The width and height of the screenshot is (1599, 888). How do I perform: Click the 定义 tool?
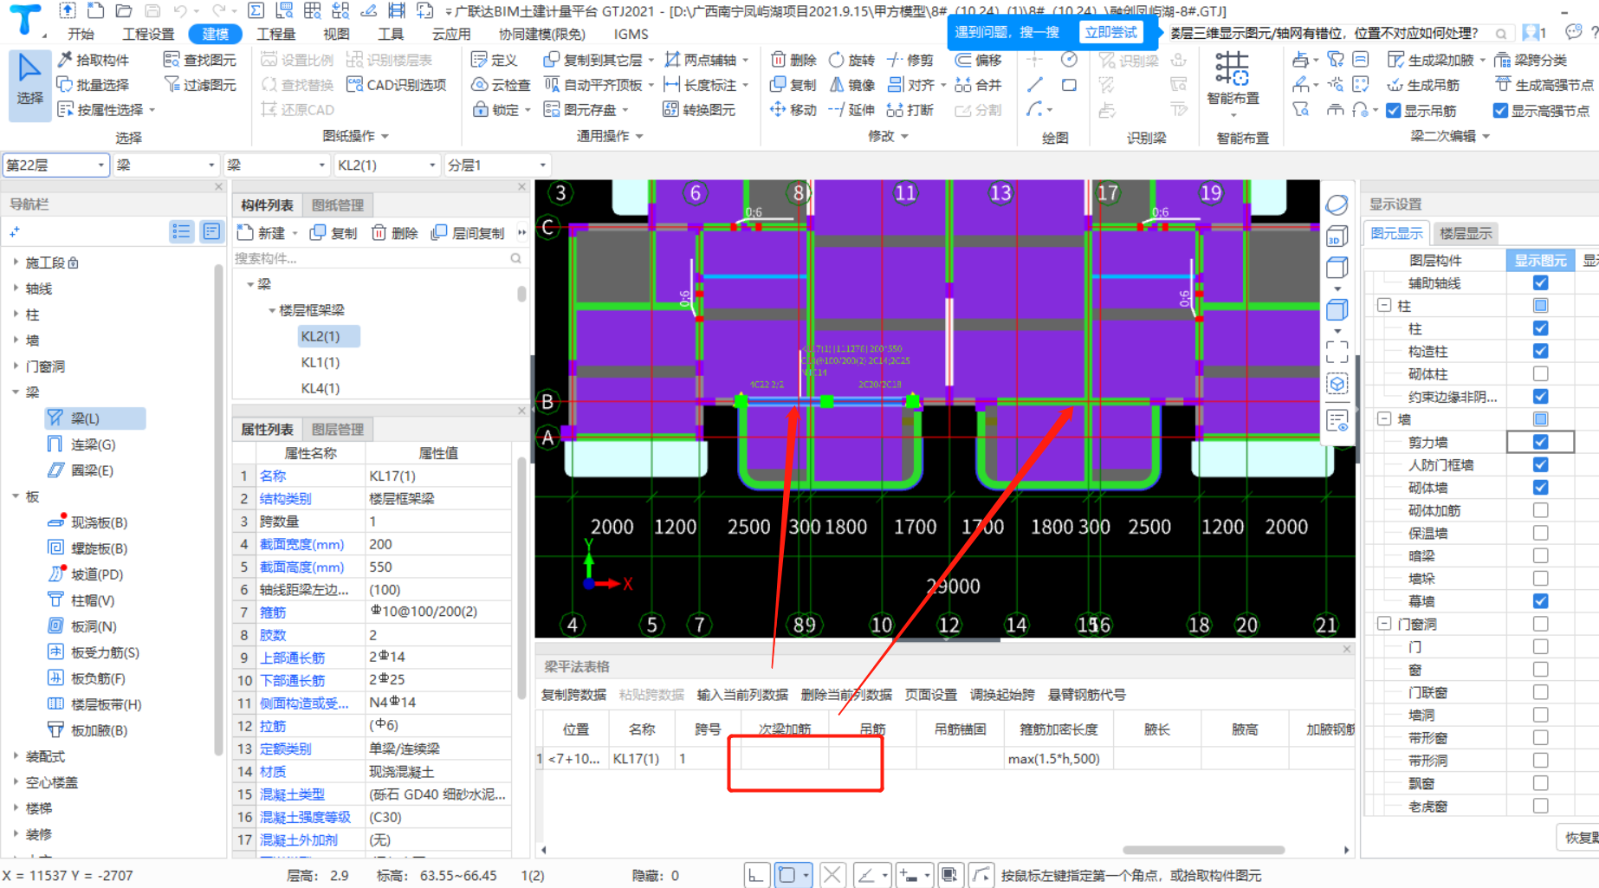pos(495,60)
